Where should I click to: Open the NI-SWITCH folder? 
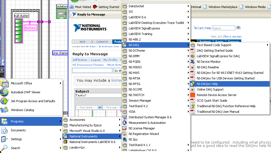pos(156,95)
